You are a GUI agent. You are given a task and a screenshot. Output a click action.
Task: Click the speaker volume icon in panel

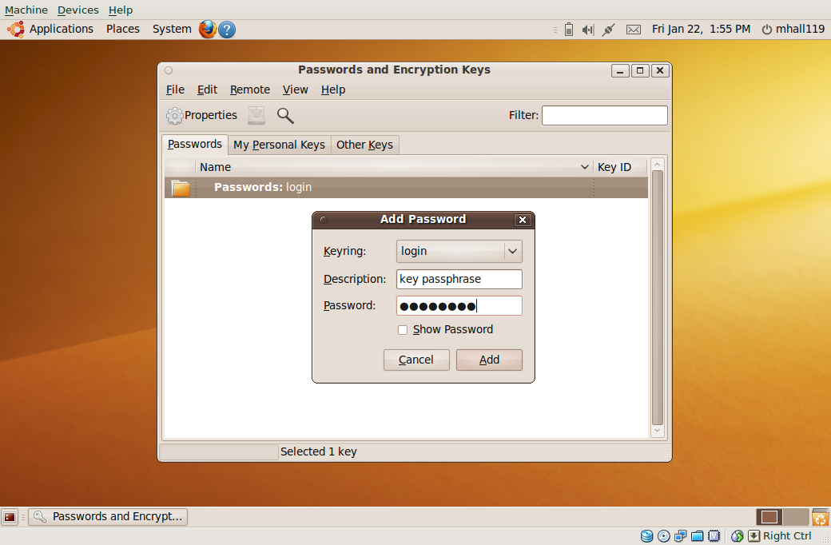587,29
